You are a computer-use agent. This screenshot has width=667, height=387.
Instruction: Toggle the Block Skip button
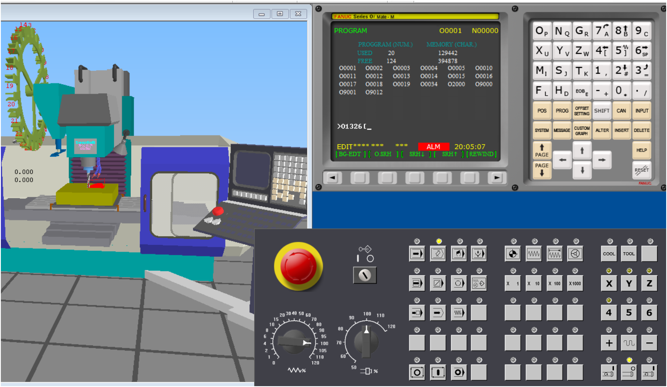coord(438,283)
